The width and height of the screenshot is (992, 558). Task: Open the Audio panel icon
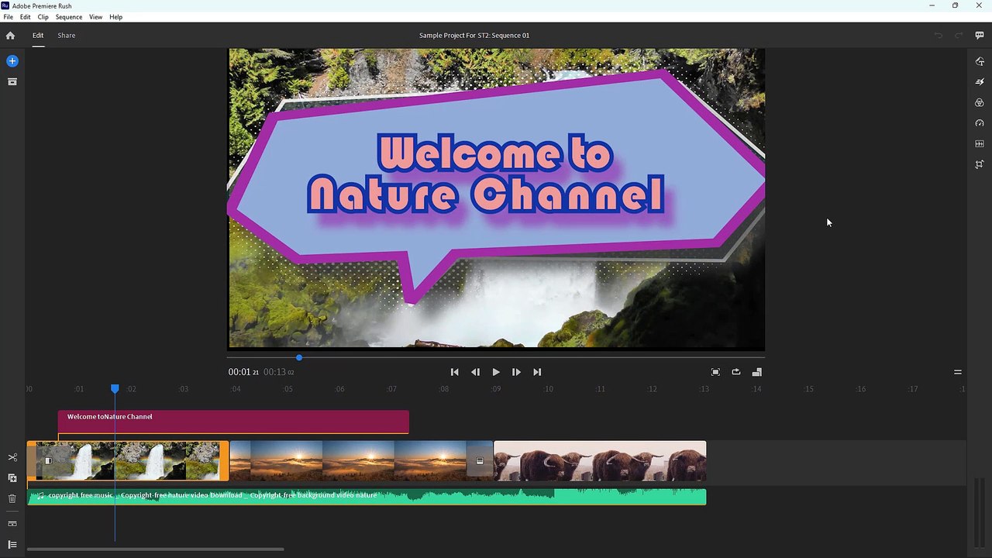point(980,143)
